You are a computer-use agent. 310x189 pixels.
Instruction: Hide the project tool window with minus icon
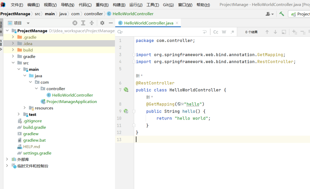[111, 23]
